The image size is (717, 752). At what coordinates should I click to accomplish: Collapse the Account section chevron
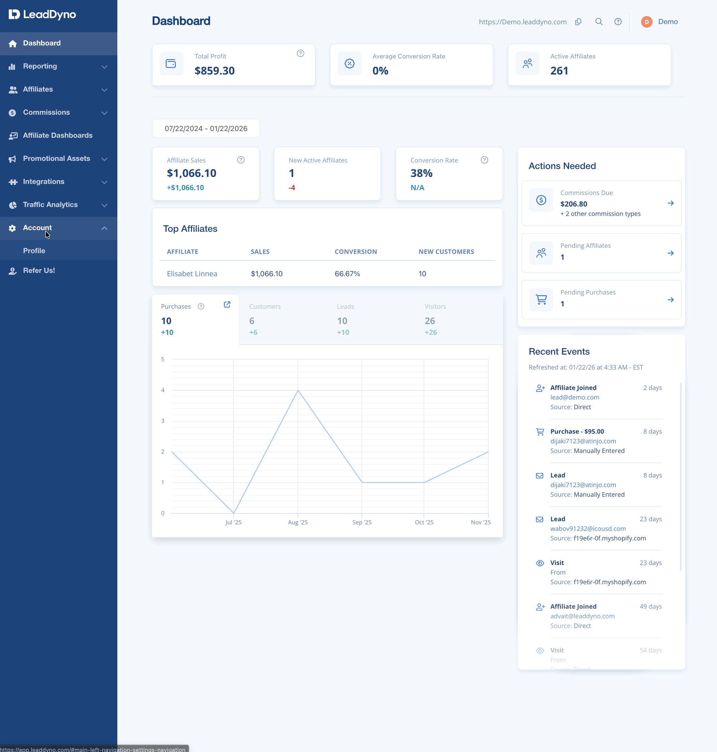point(104,228)
